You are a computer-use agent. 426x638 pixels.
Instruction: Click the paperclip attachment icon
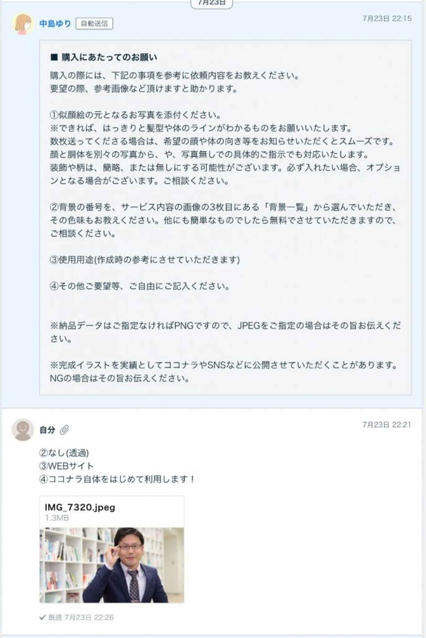point(64,430)
